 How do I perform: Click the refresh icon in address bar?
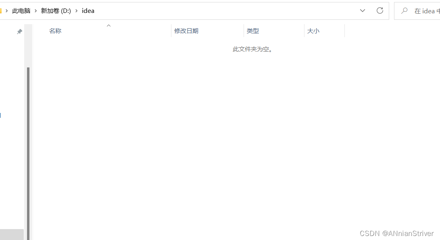point(380,10)
